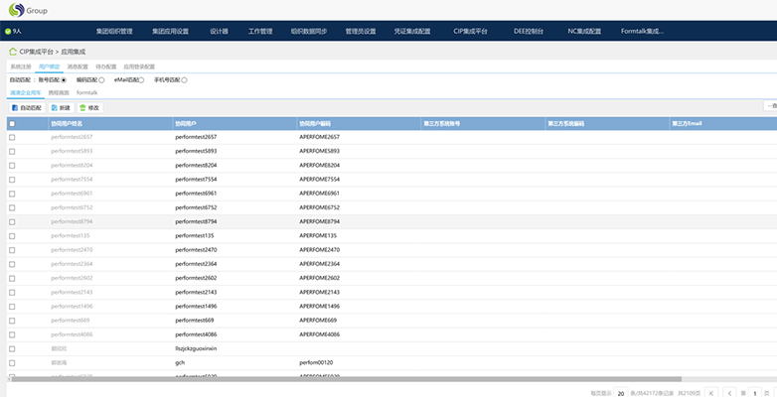Toggle the select-all checkbox in table header
Screen dimensions: 777x397
(12, 124)
